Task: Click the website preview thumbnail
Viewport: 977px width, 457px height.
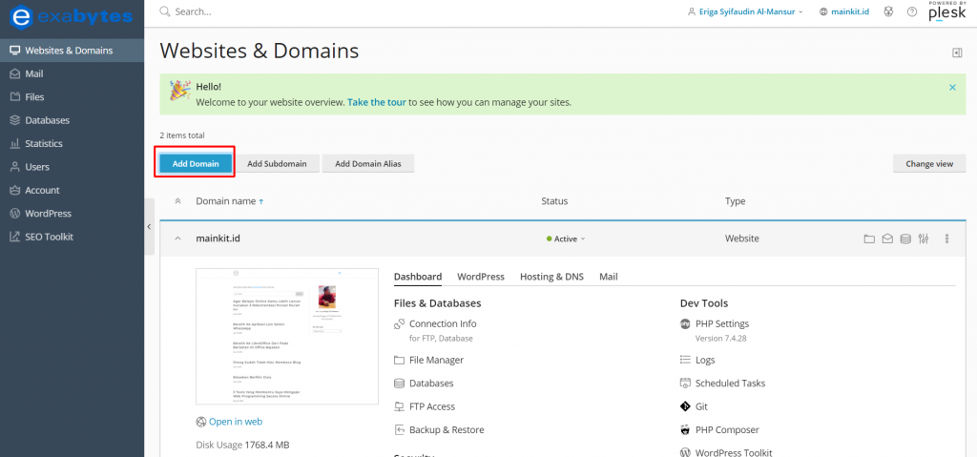Action: pos(286,337)
